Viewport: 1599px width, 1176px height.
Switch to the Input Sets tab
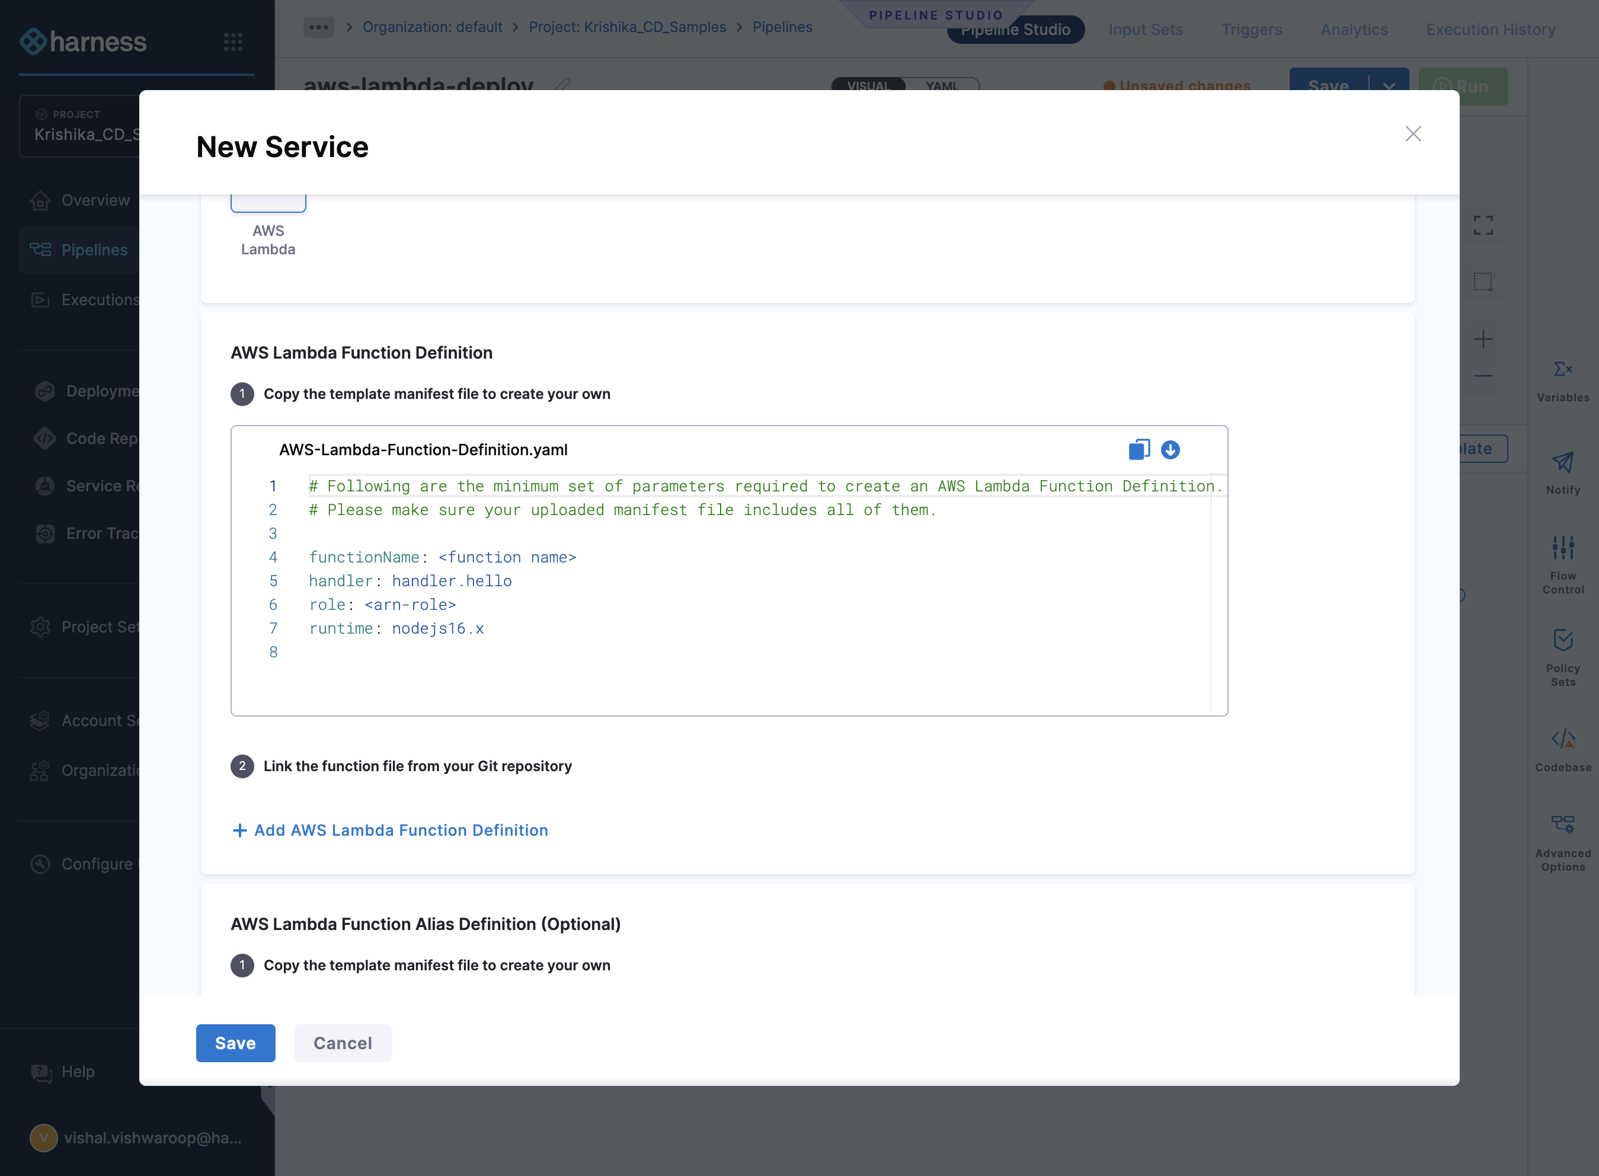(1145, 29)
